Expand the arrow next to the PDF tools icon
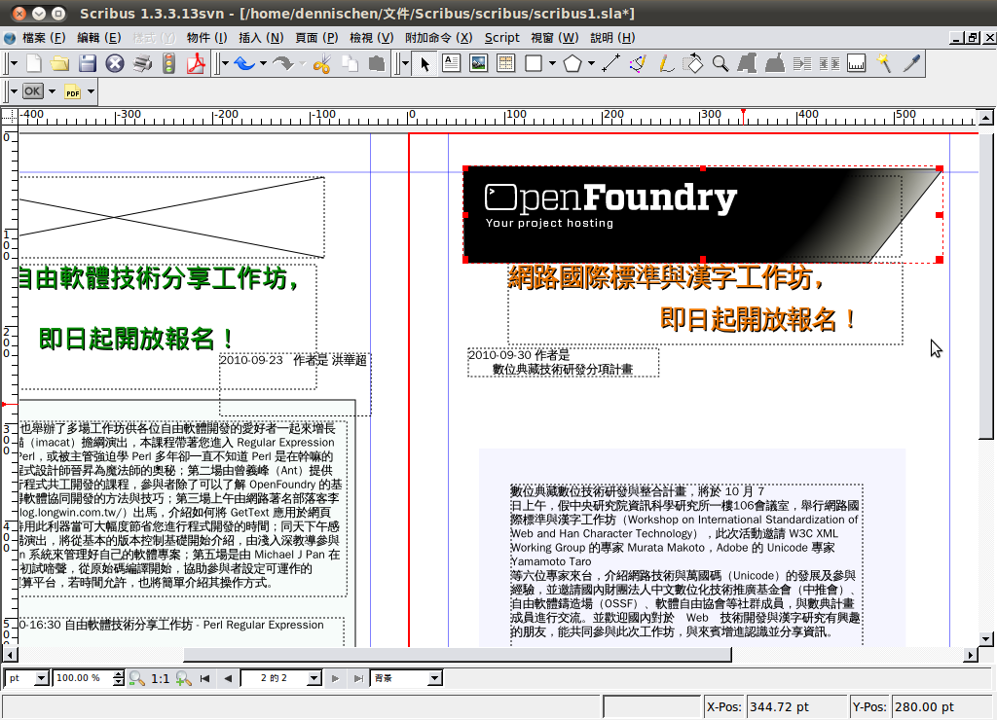997x720 pixels. (x=91, y=91)
